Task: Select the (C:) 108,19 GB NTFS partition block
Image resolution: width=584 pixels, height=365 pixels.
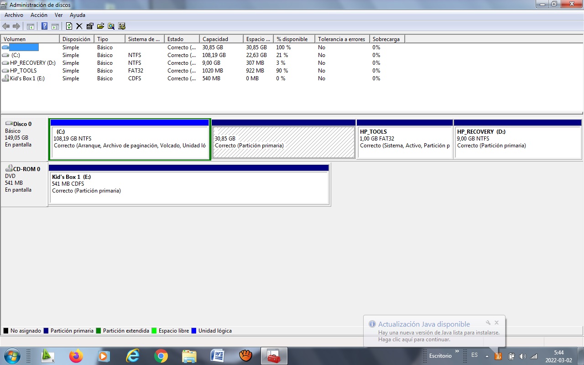Action: pos(130,139)
